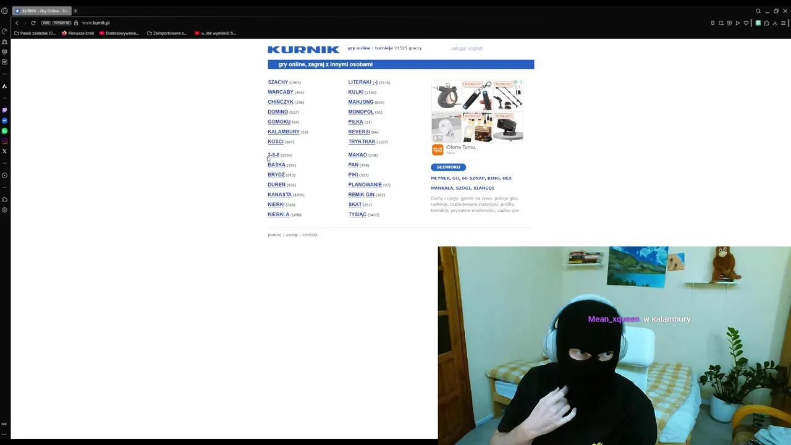791x445 pixels.
Task: Switch language via english link
Action: pyautogui.click(x=475, y=48)
